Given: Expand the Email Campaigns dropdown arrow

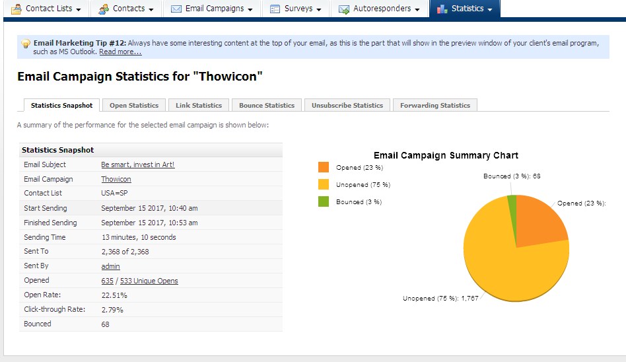Looking at the screenshot, I should coord(250,10).
